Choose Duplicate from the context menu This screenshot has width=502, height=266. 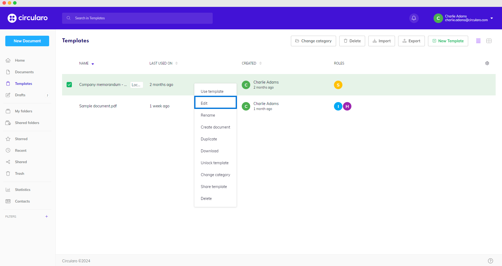(x=209, y=139)
